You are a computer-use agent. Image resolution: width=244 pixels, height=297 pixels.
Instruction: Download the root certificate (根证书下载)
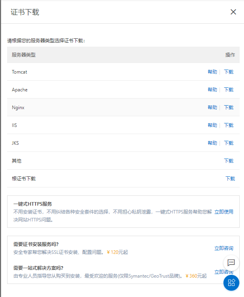230,179
